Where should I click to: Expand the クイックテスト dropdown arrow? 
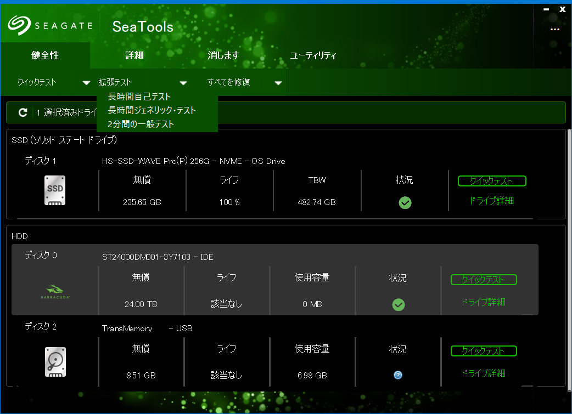click(86, 83)
